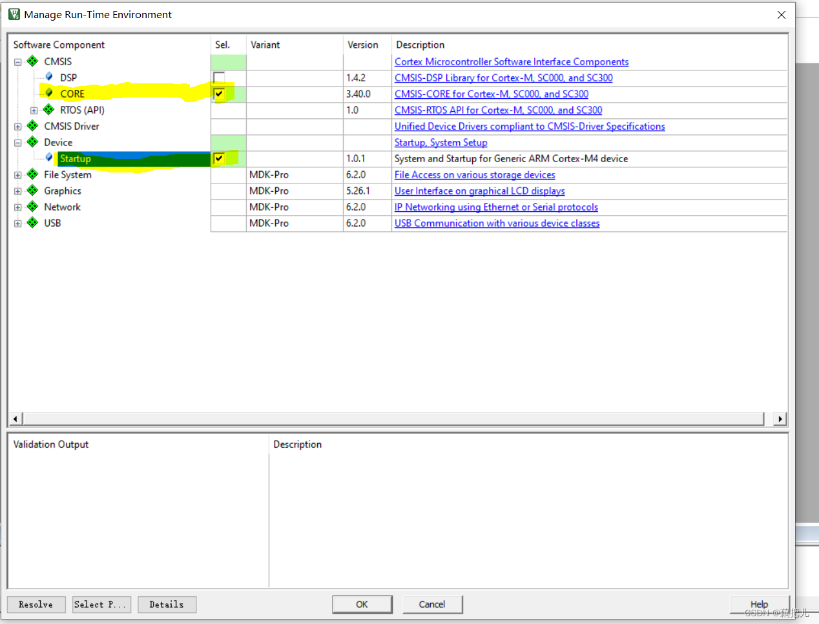Click the Cancel button
The height and width of the screenshot is (624, 819).
432,605
